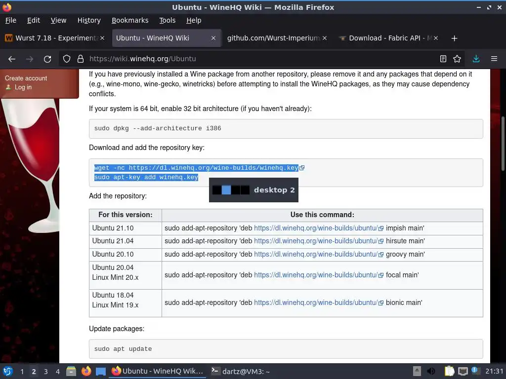Screen dimensions: 506x379
Task: Click the forward navigation arrow
Action: [x=30, y=59]
